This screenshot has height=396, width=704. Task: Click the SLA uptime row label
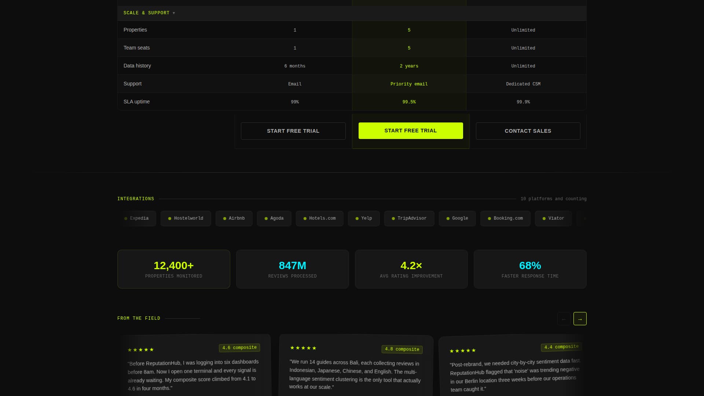[x=136, y=102]
